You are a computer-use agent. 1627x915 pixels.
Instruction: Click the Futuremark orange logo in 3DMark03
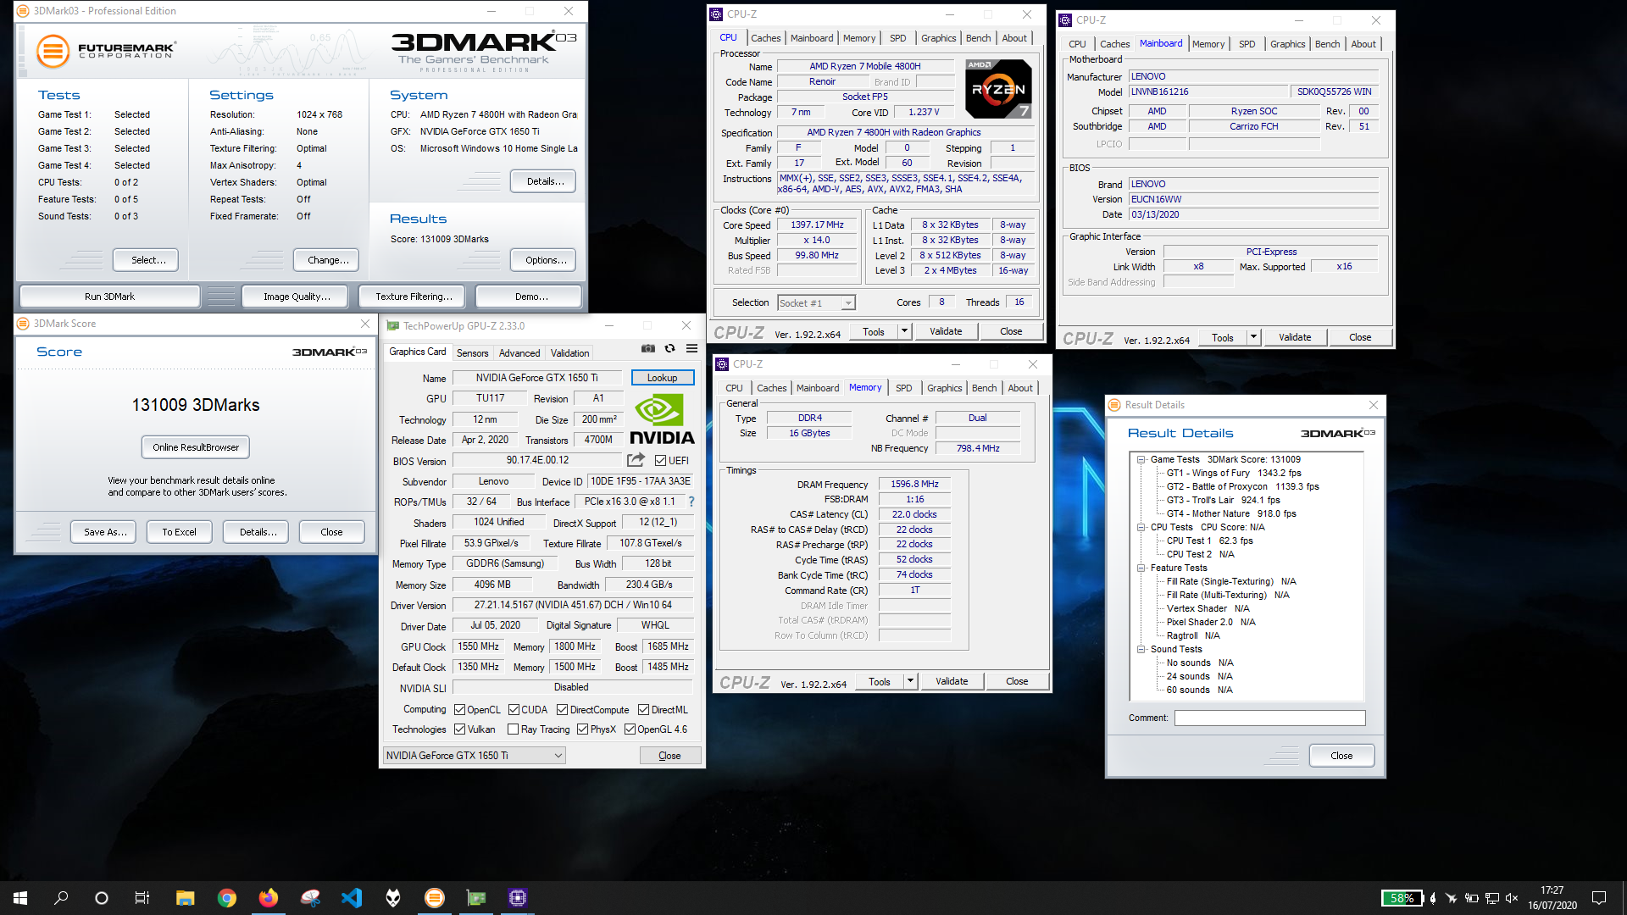pos(53,52)
